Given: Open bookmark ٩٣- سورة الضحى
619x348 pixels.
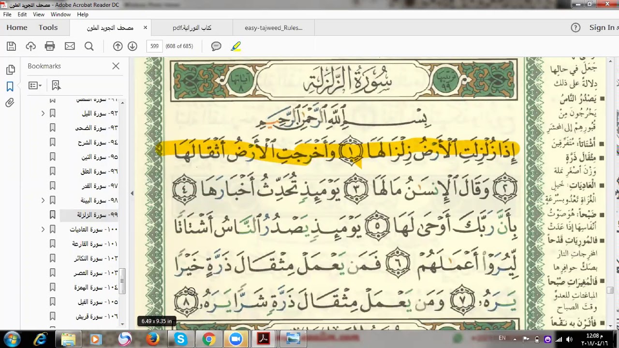Looking at the screenshot, I should point(96,128).
